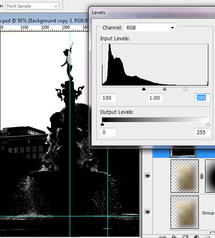Select the blurred tan layer thumbnail with mask
Viewport: 215px width, 238px height.
185,176
